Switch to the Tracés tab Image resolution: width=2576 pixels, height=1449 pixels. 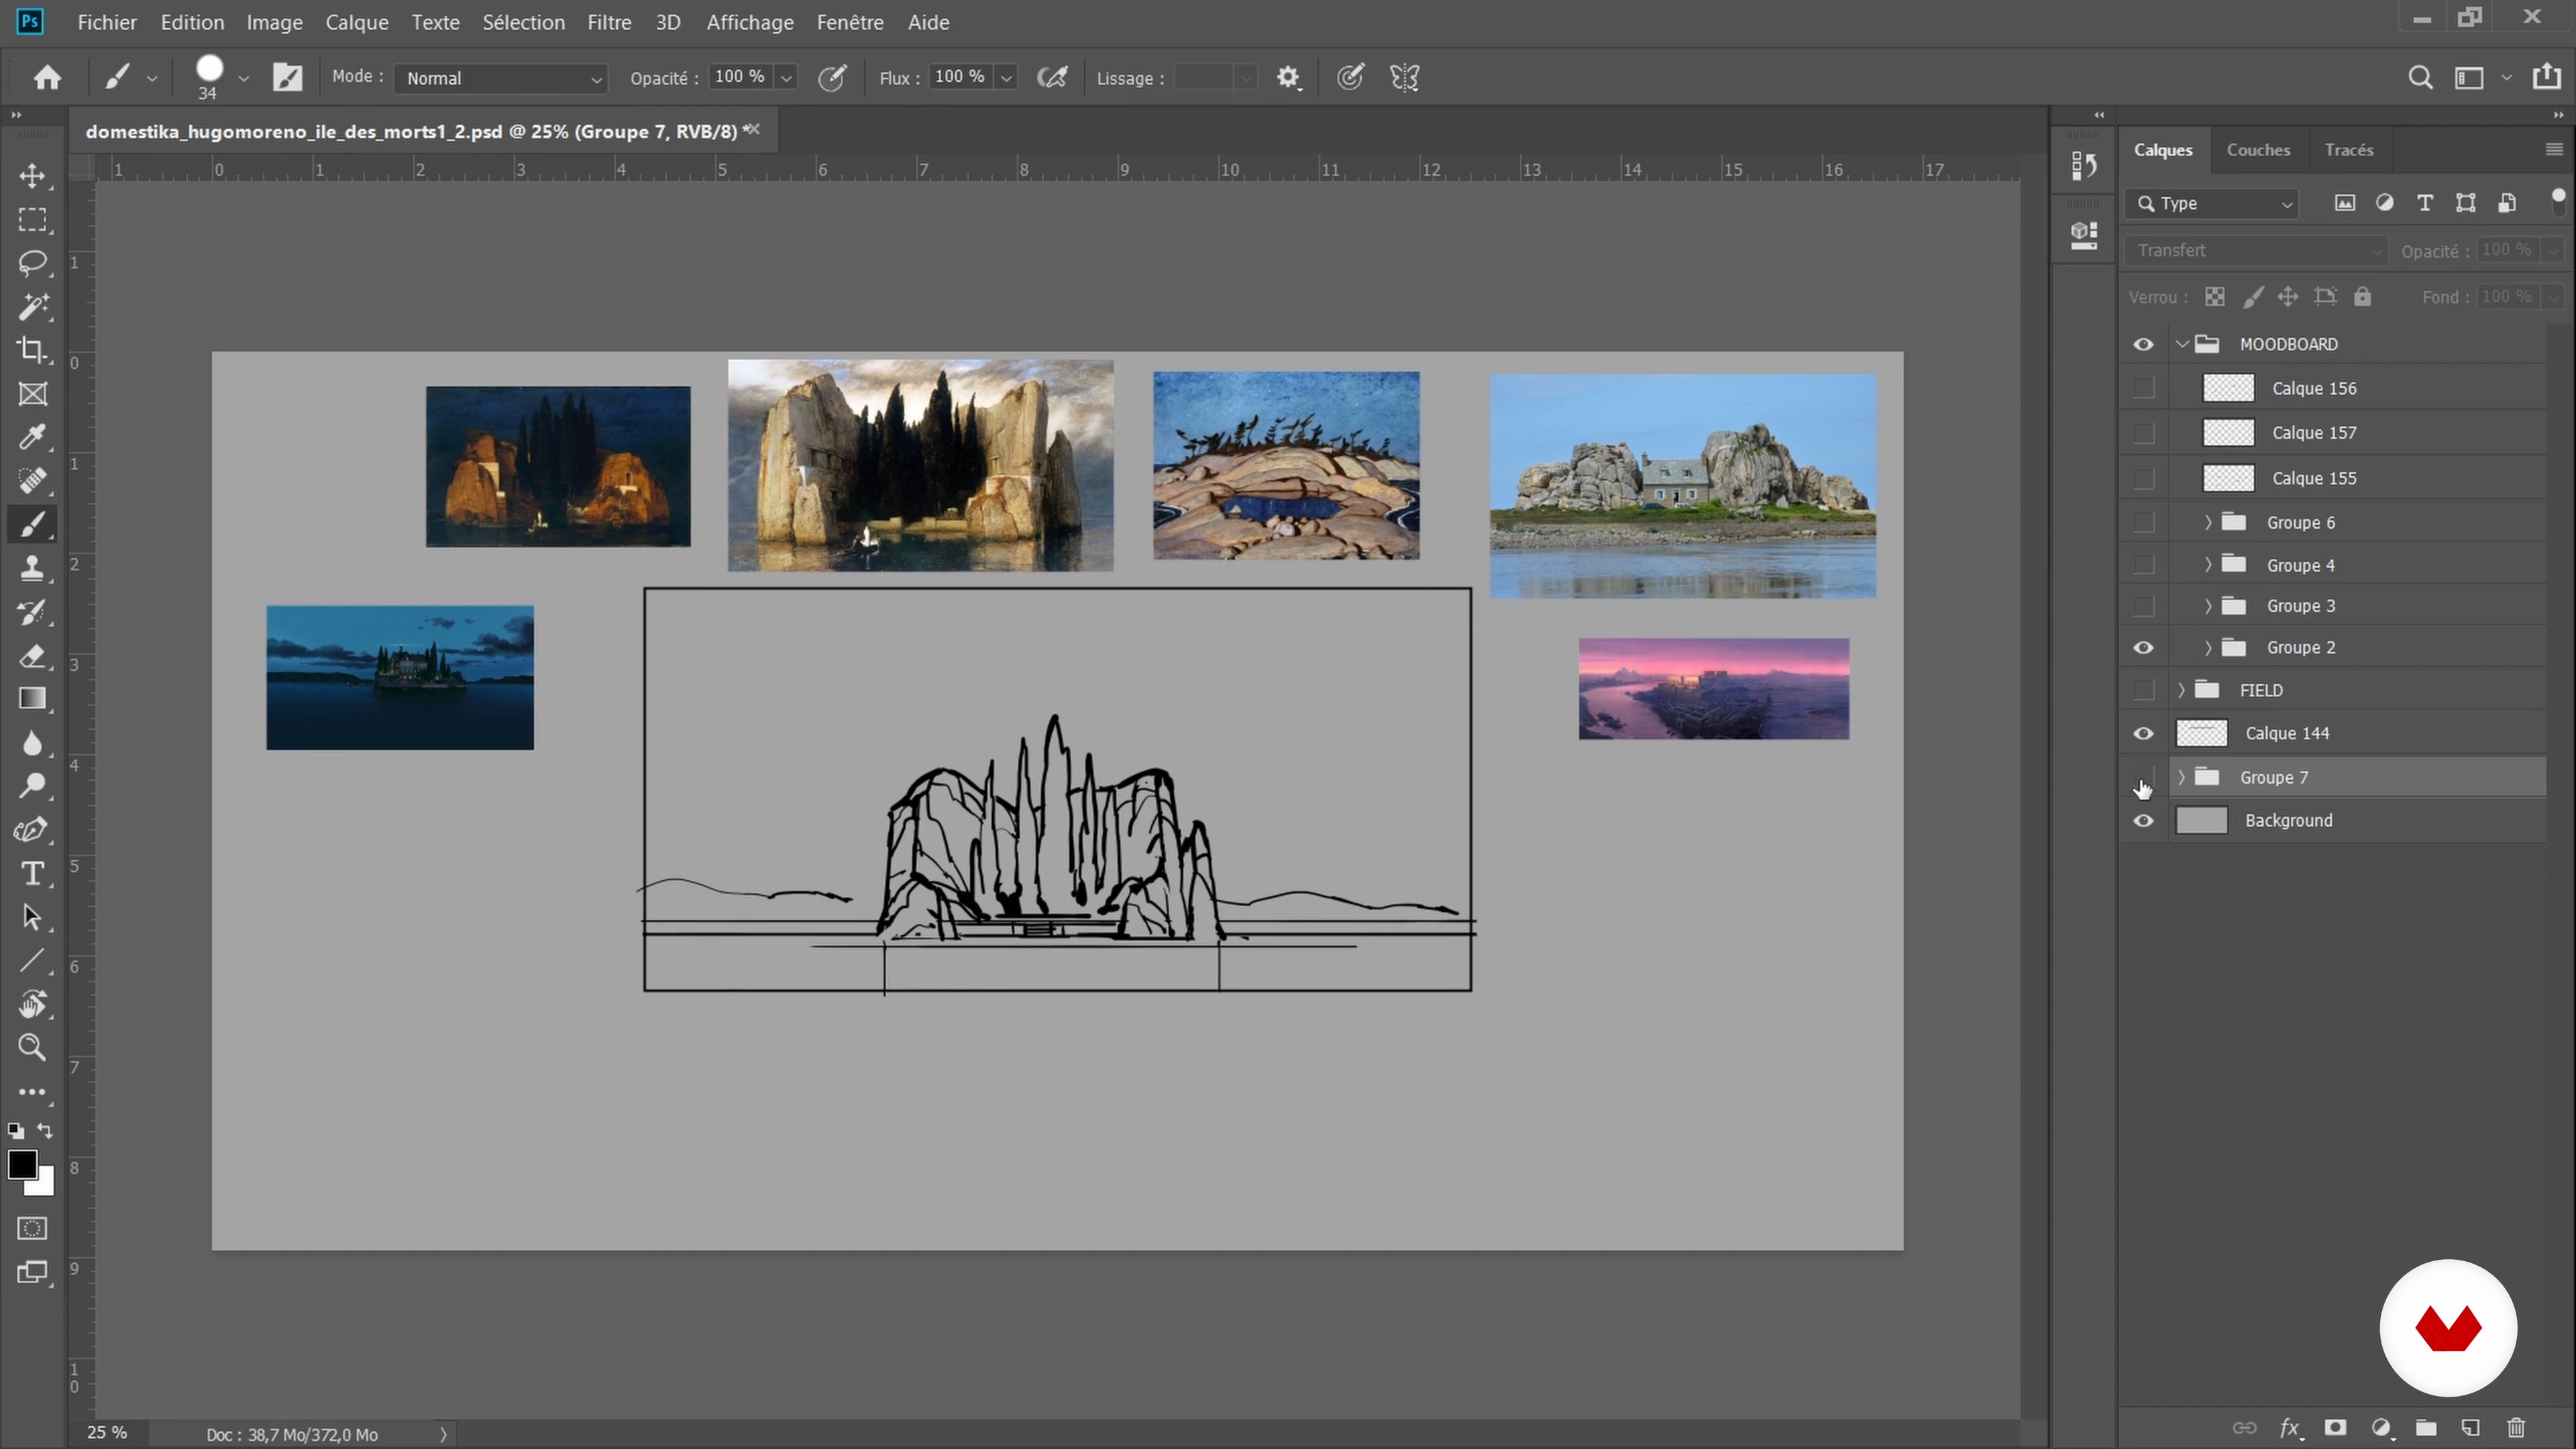[x=2349, y=150]
